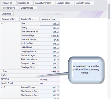Sort by the Product Name row header
This screenshot has width=111, height=99.
point(30,19)
